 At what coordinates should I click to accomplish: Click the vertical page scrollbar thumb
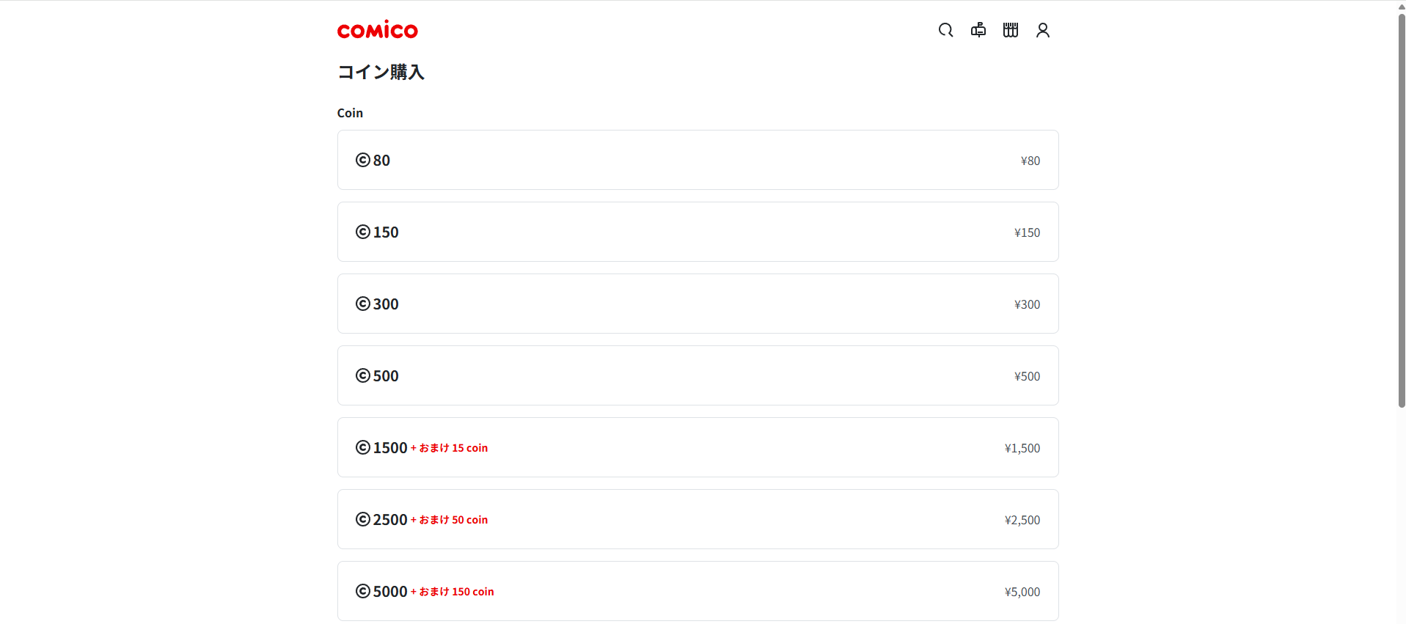point(1402,209)
